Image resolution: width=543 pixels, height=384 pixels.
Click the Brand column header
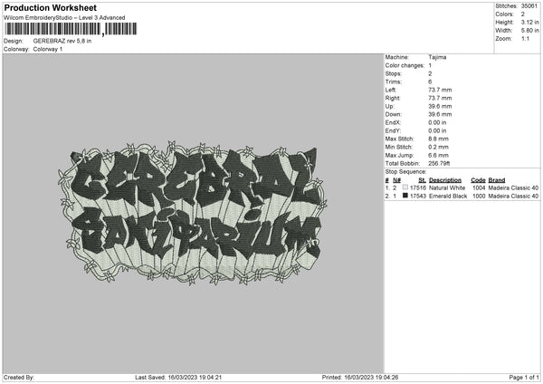click(x=497, y=180)
